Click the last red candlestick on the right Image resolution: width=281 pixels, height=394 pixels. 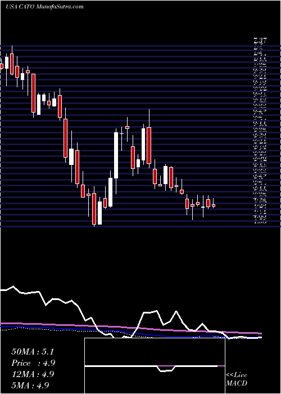tap(214, 205)
